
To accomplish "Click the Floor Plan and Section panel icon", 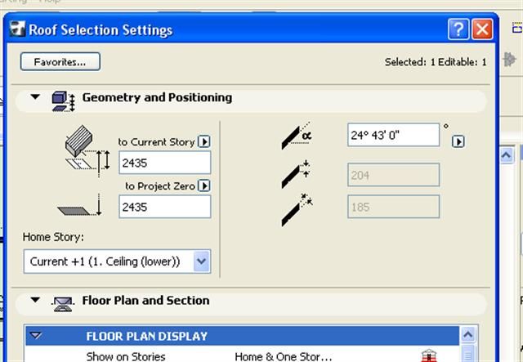I will 63,302.
